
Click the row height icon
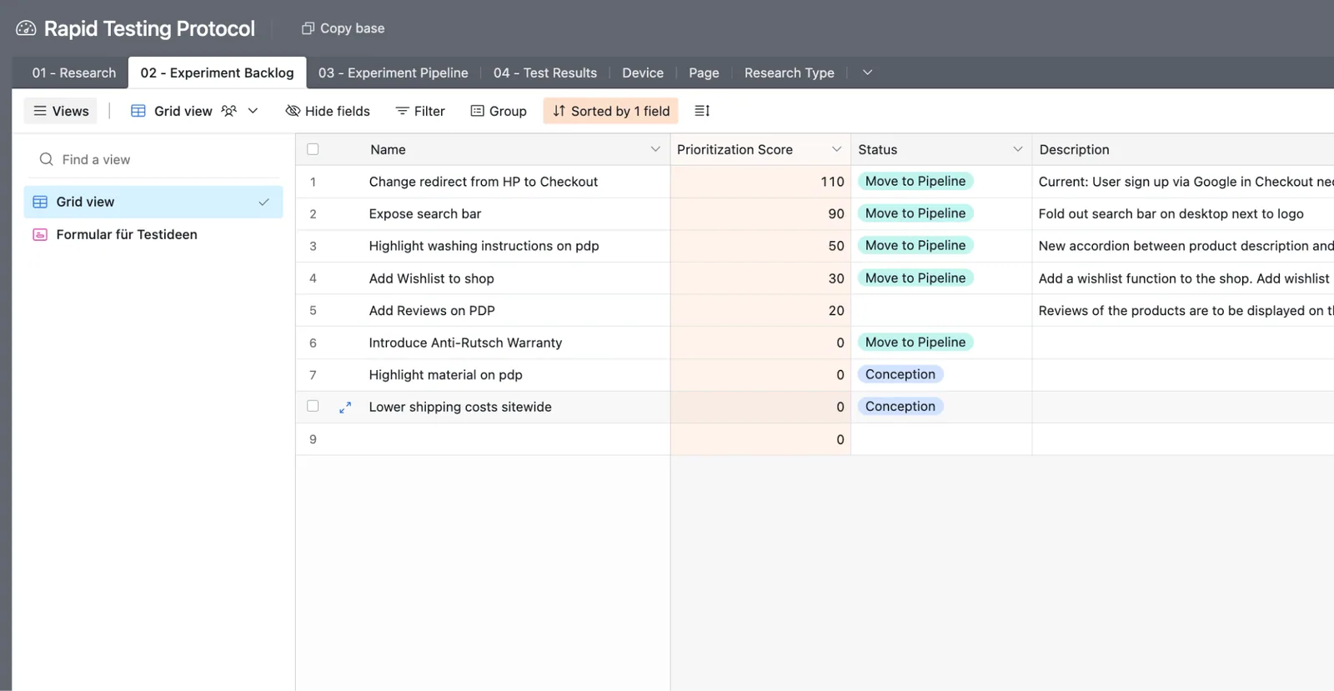(702, 111)
